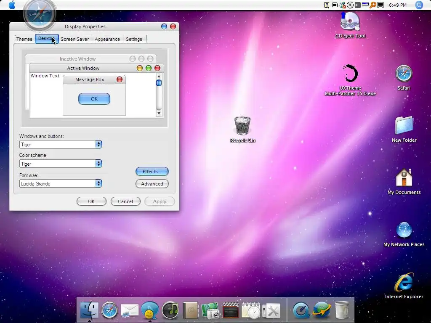
Task: Click the orange magnifier tray icon
Action: 373,5
